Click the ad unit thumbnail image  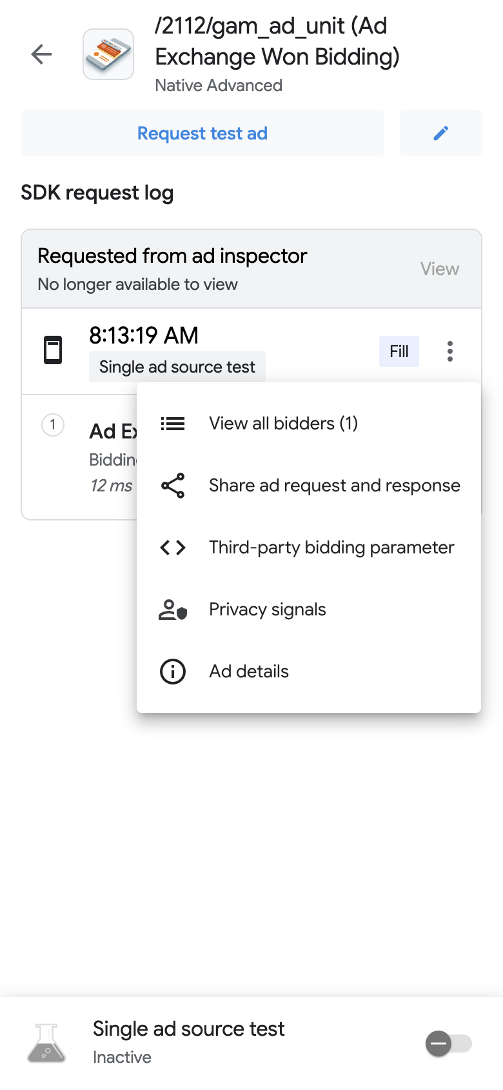[x=108, y=54]
